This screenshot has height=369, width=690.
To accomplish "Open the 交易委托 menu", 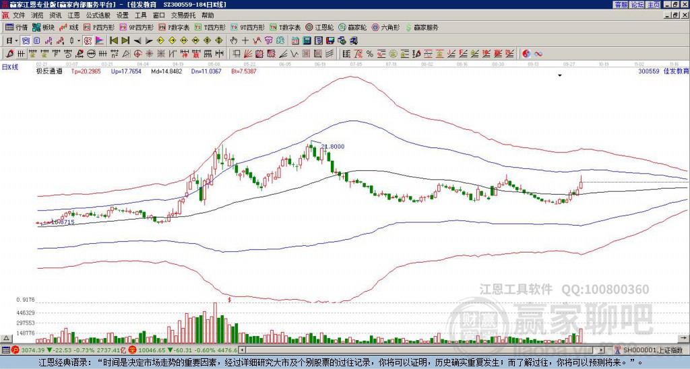I will [183, 15].
